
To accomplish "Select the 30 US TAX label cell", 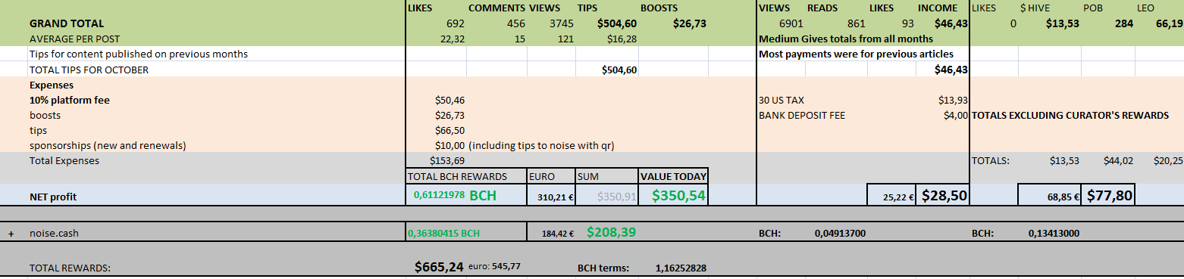I will (781, 100).
